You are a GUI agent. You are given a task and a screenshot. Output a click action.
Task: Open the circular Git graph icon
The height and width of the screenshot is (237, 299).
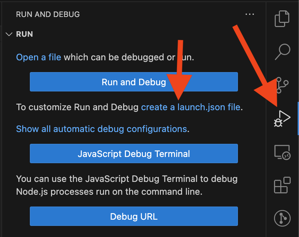(x=282, y=218)
